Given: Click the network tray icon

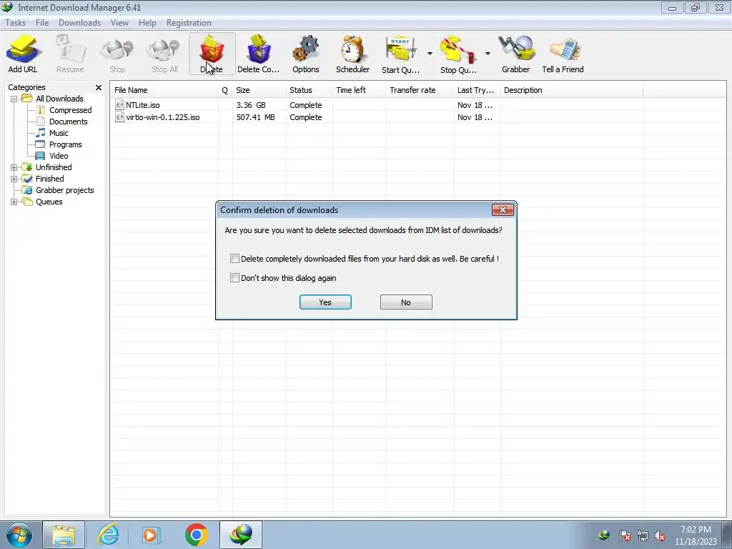Looking at the screenshot, I should pyautogui.click(x=643, y=535).
